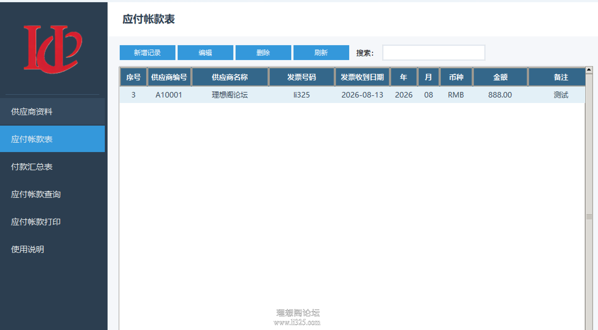Click the 888.00 amount cell
Viewport: 598px width, 330px height.
(x=500, y=95)
